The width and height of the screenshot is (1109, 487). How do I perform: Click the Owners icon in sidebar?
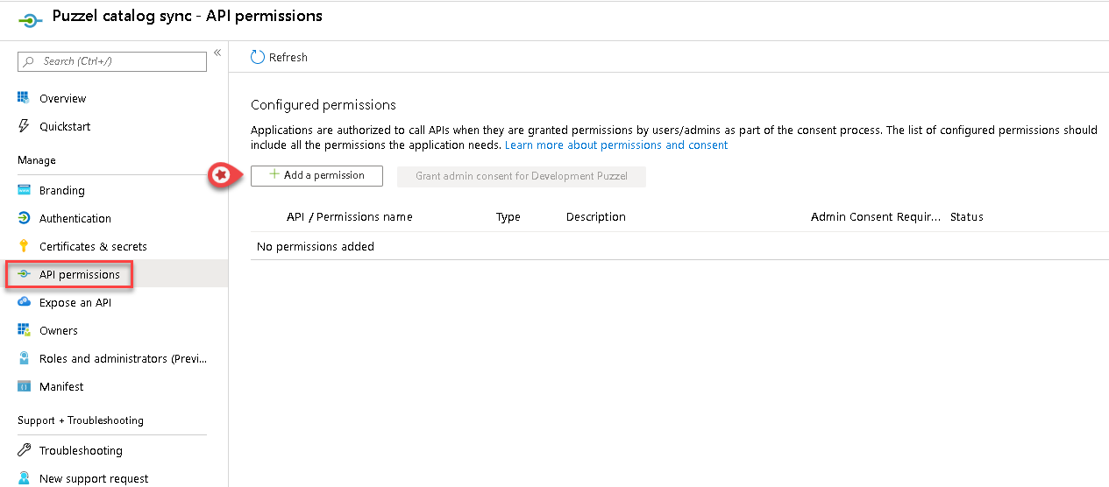coord(24,330)
